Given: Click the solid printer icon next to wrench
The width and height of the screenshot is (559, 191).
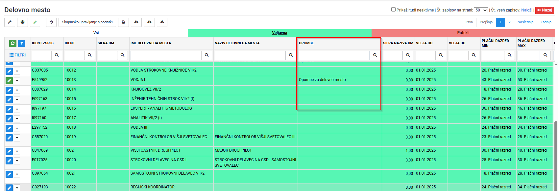Looking at the screenshot, I should (x=22, y=22).
